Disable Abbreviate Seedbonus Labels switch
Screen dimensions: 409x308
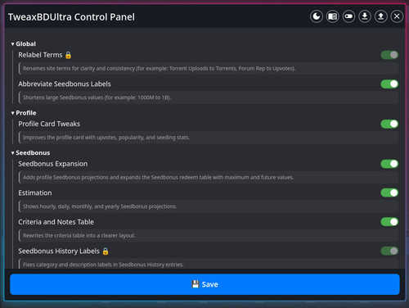[x=389, y=84]
